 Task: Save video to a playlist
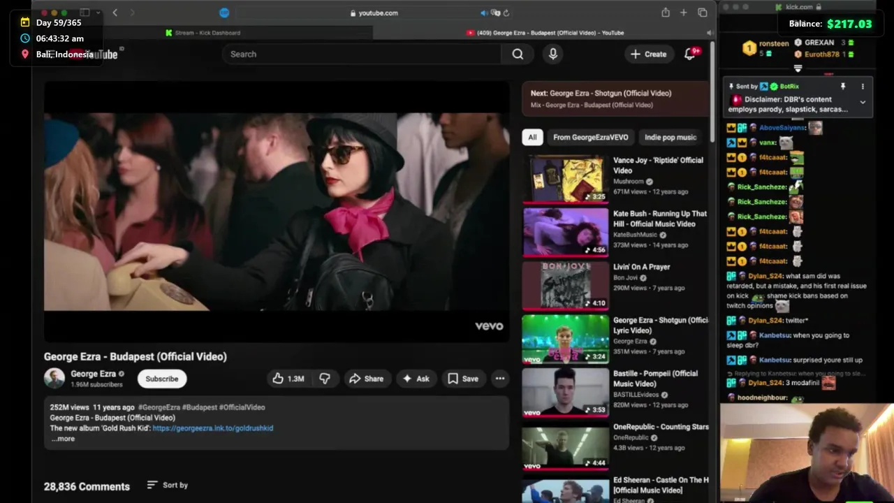coord(463,379)
